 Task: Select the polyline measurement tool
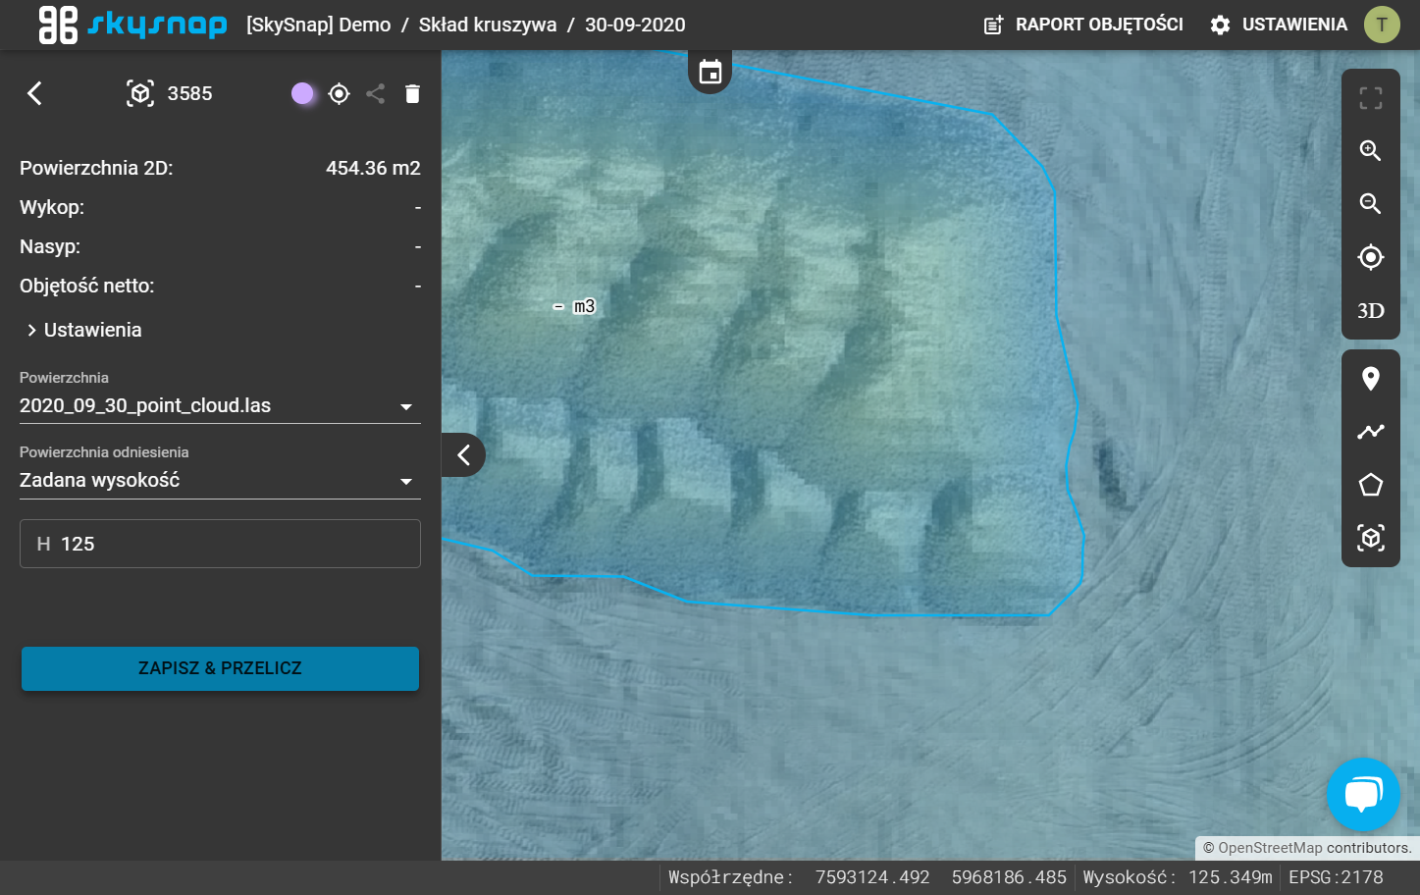[x=1371, y=432]
